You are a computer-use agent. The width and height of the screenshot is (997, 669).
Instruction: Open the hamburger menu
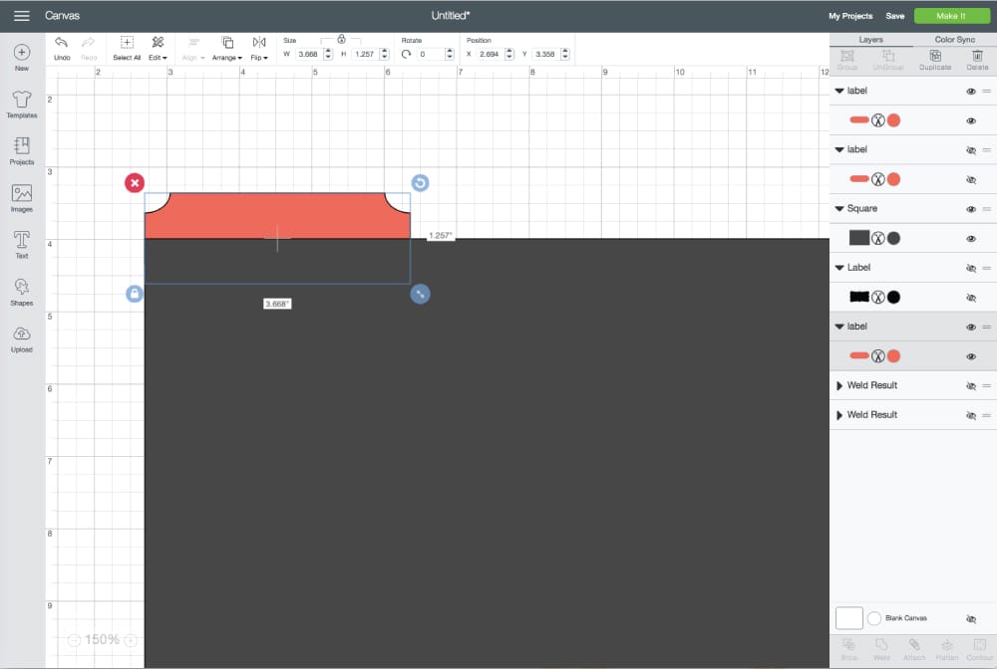coord(21,16)
